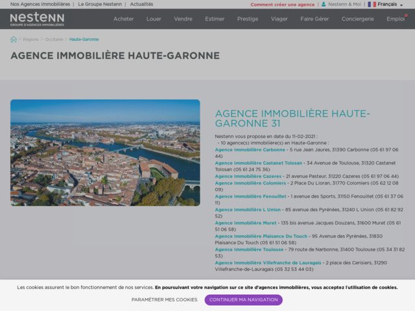
Task: Open the Conciergerie menu
Action: coord(357,19)
